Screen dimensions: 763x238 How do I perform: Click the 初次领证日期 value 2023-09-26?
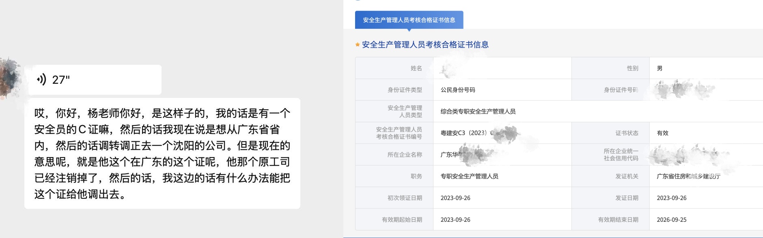tap(455, 198)
